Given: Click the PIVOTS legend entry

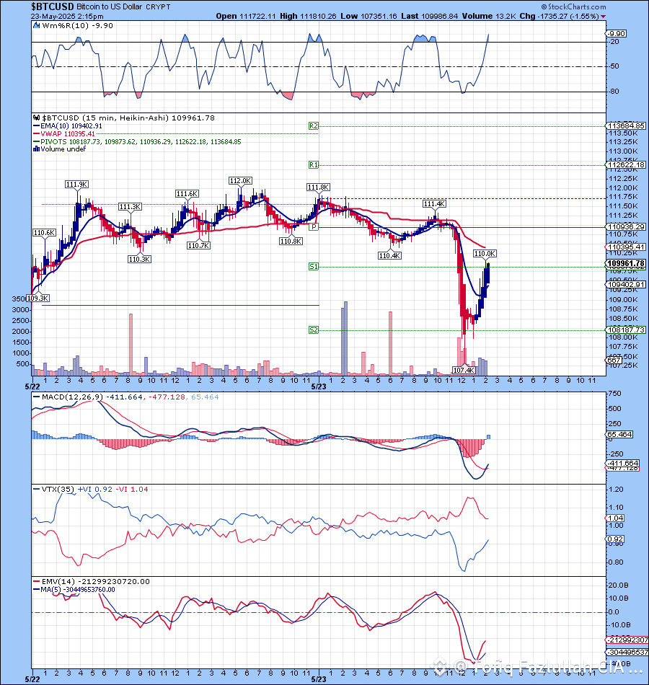Looking at the screenshot, I should pos(137,141).
